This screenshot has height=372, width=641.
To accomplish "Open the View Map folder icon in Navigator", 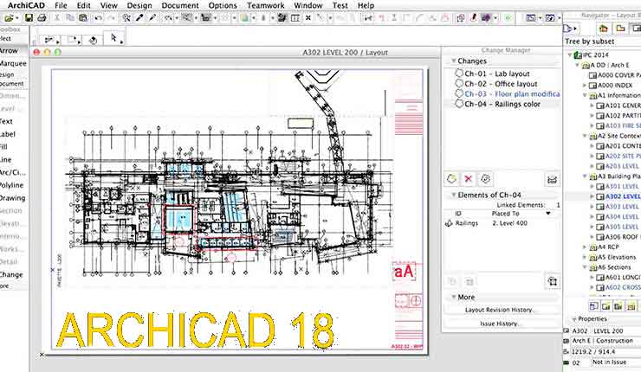I will [x=620, y=29].
